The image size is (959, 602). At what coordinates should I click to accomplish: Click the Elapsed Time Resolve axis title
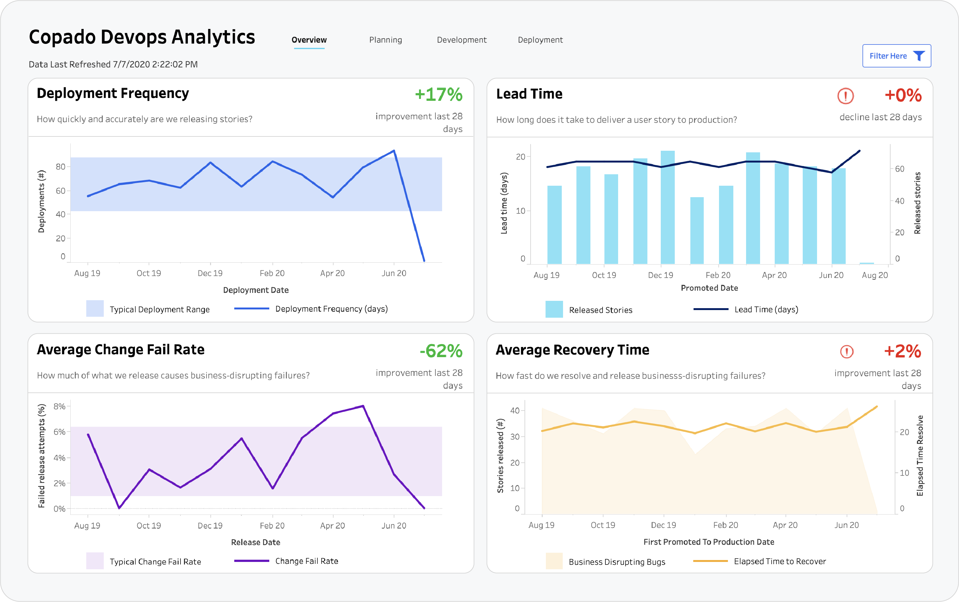(920, 456)
